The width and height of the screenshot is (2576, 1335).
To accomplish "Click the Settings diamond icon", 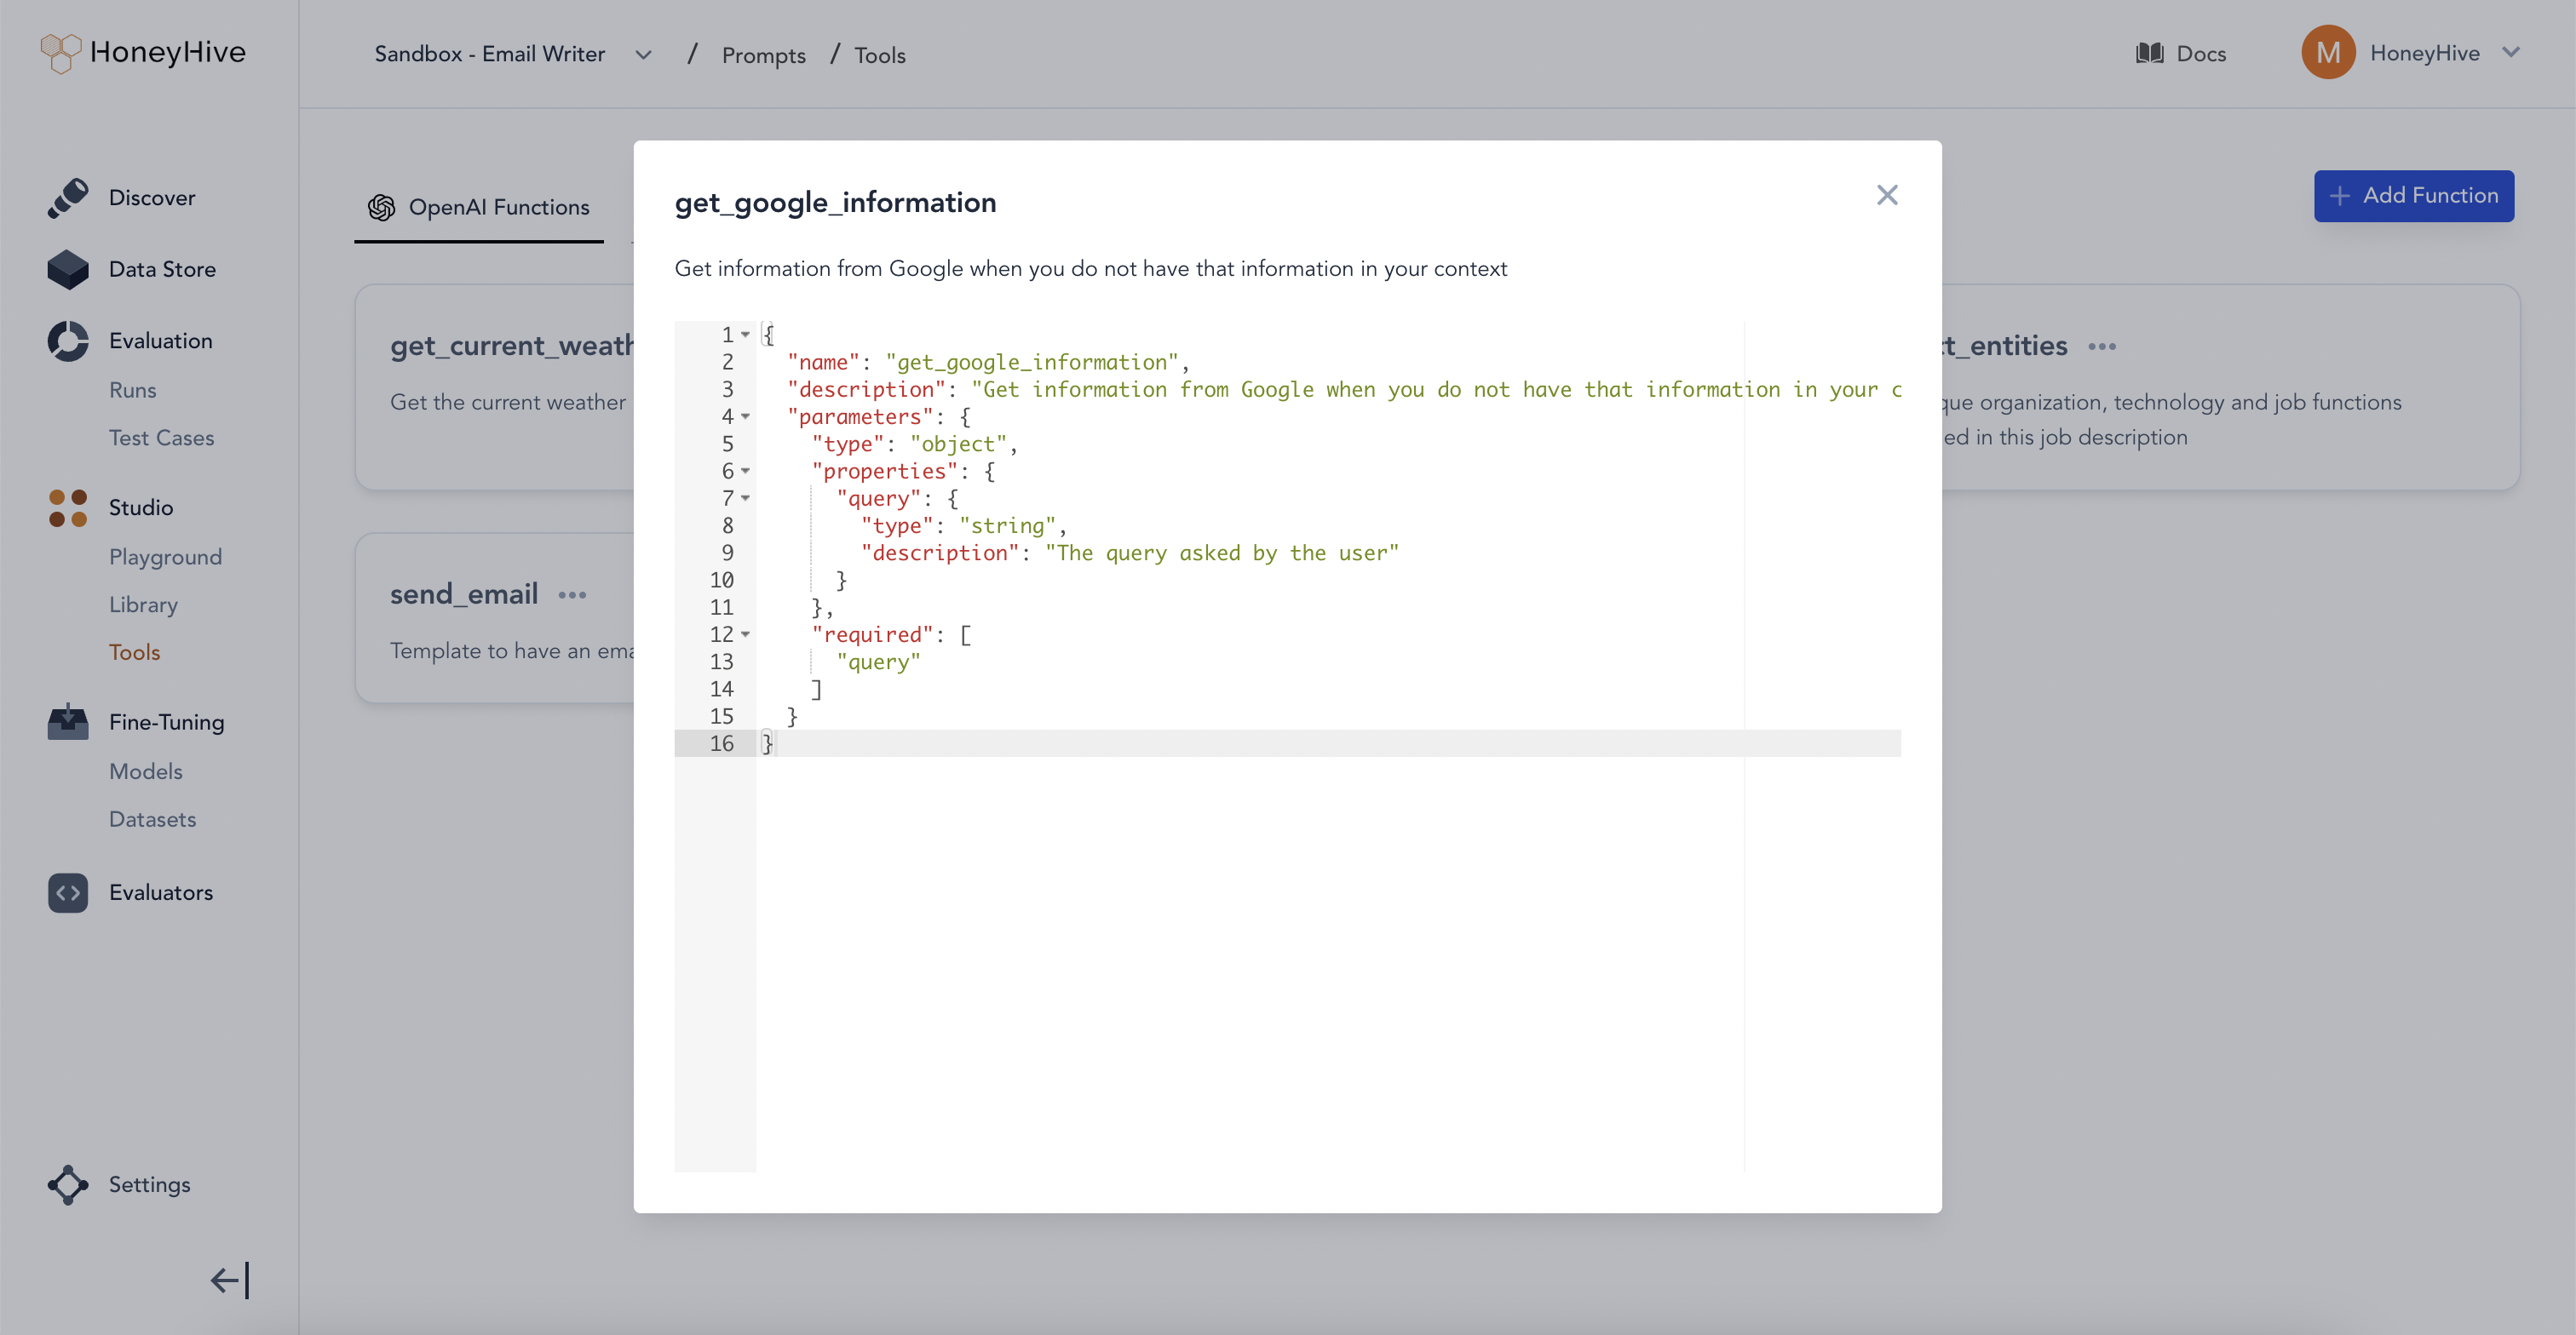I will point(68,1184).
